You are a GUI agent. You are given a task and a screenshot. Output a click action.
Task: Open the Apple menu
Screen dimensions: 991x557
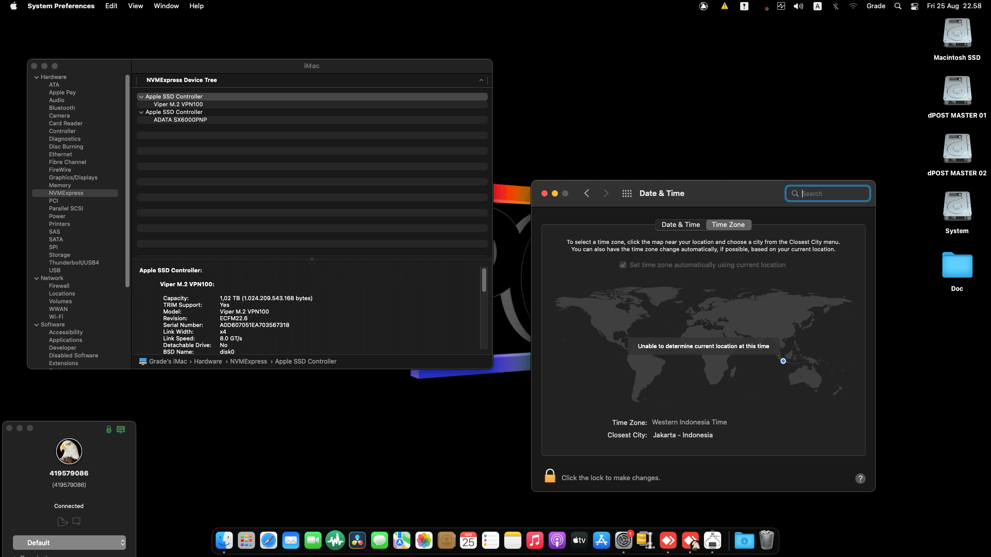[x=13, y=6]
